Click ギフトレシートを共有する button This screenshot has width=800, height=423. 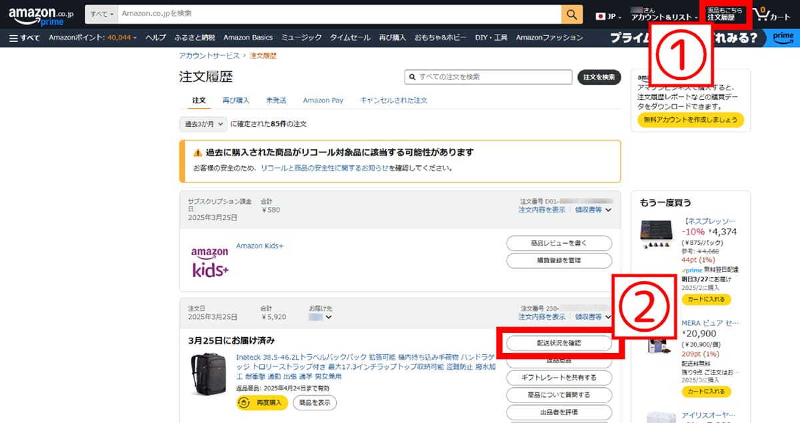(559, 378)
